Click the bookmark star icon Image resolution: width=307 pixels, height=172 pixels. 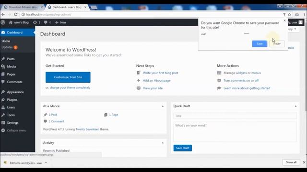[289, 14]
